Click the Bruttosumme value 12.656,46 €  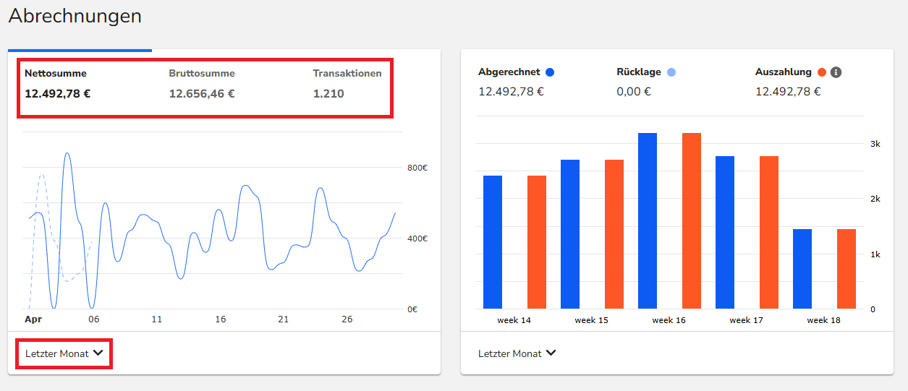[x=202, y=93]
